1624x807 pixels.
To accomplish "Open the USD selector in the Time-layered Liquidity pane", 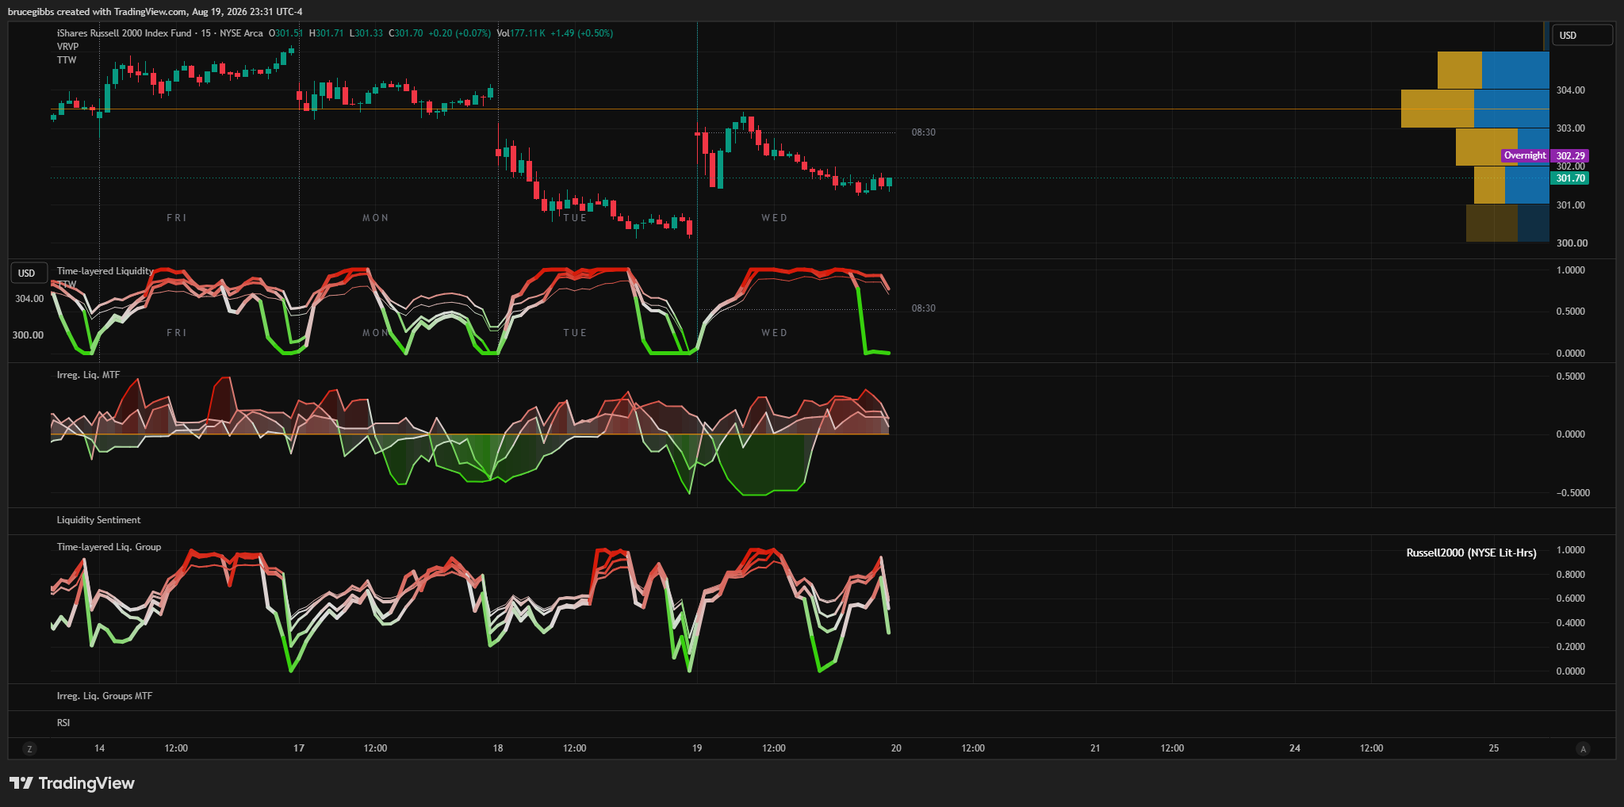I will pyautogui.click(x=28, y=273).
